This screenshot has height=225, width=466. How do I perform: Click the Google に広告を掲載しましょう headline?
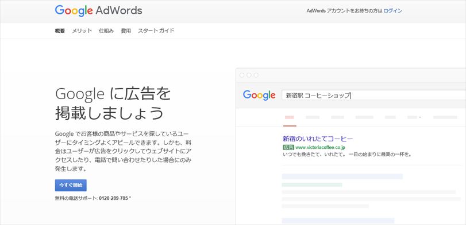[113, 103]
